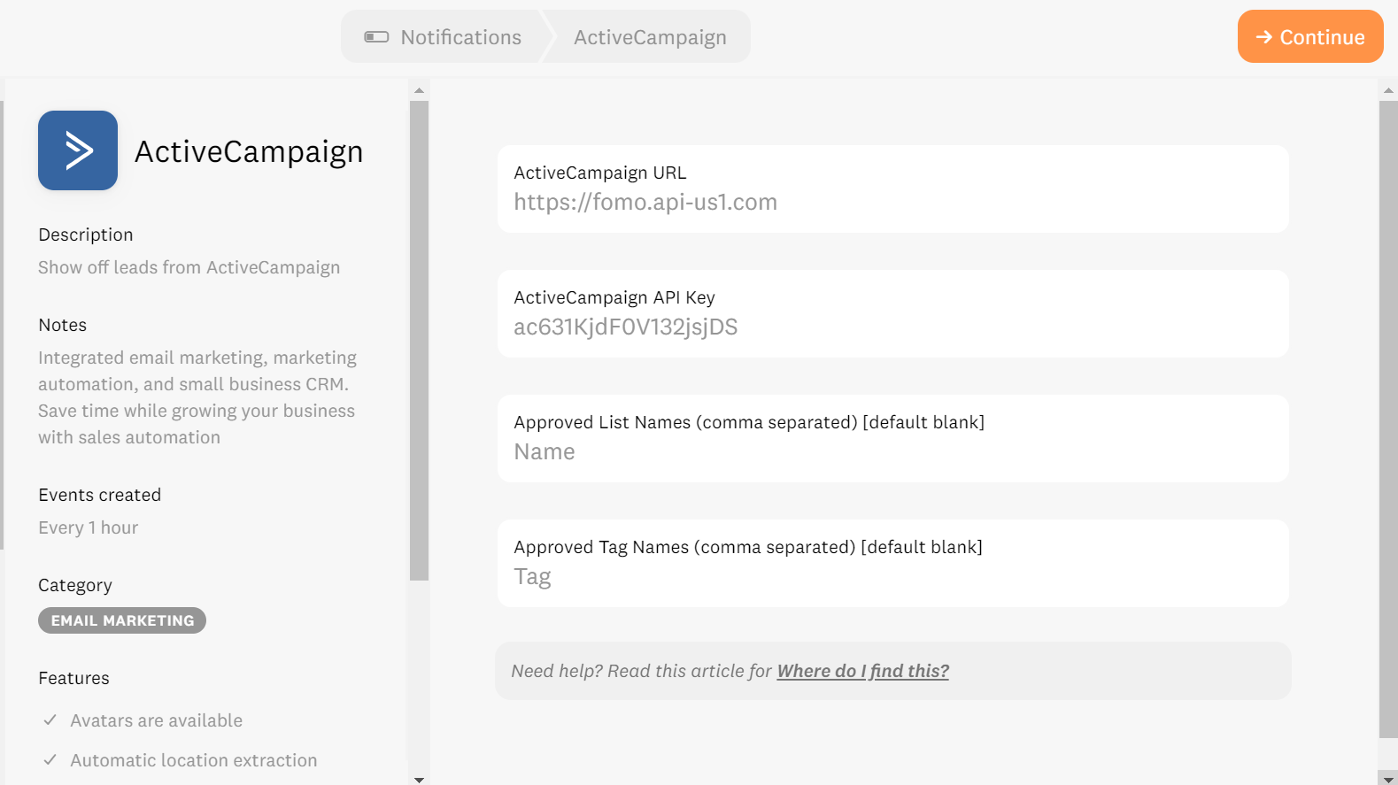Click the ActiveCampaign logo icon
The height and width of the screenshot is (785, 1398).
(x=78, y=150)
